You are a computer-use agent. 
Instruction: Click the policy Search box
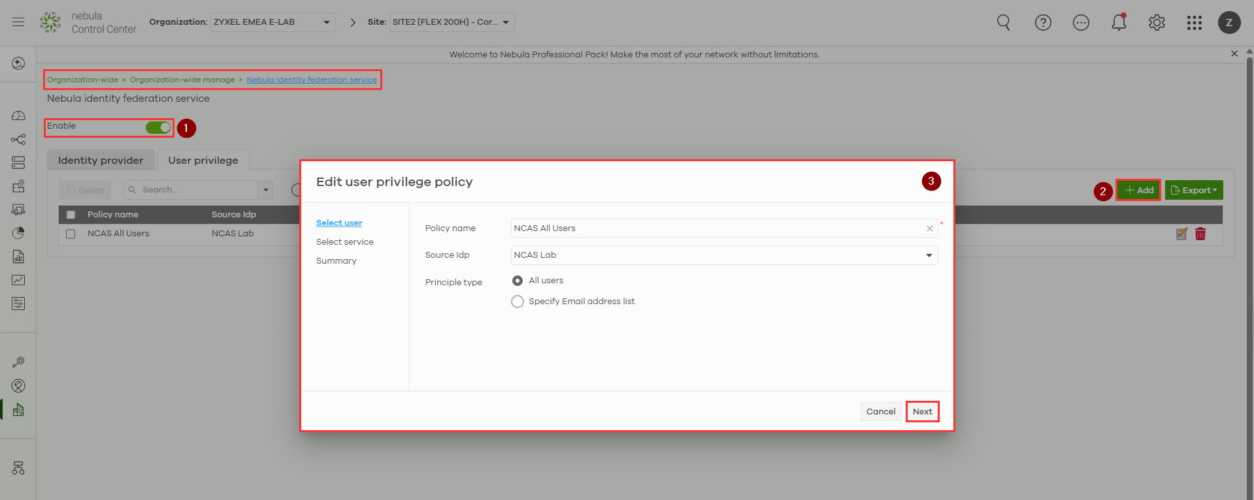[x=191, y=190]
